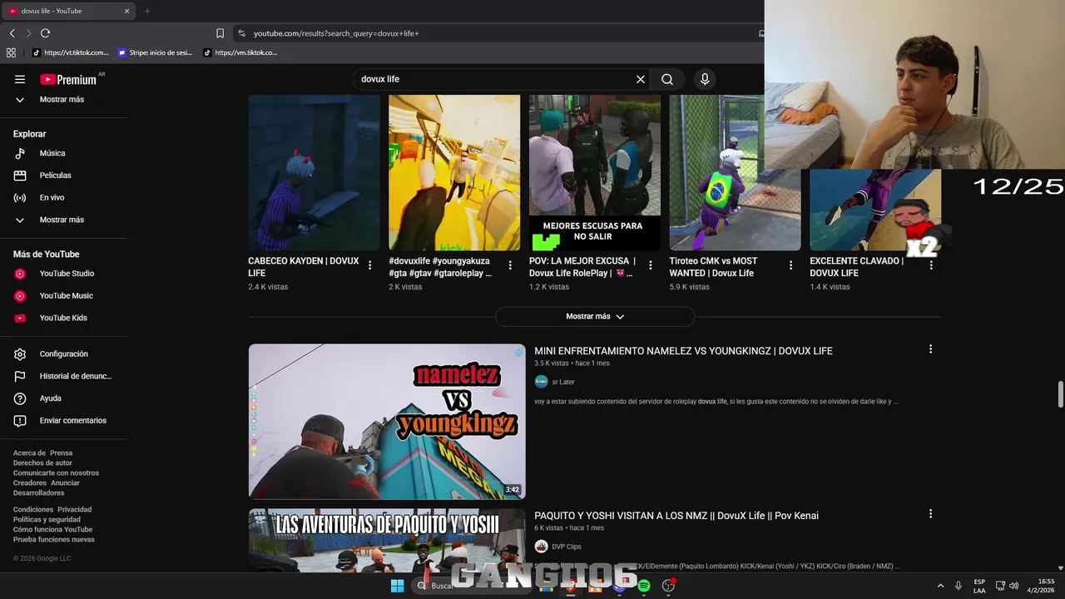Image resolution: width=1065 pixels, height=599 pixels.
Task: Open options for 'CABECEO KAYDEN' short
Action: [369, 265]
